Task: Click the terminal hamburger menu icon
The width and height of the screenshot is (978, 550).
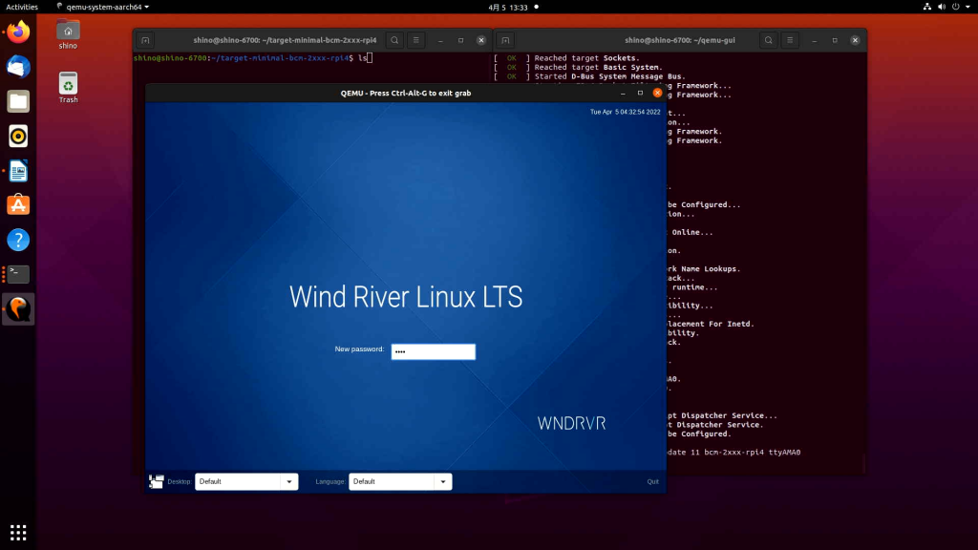Action: click(415, 40)
